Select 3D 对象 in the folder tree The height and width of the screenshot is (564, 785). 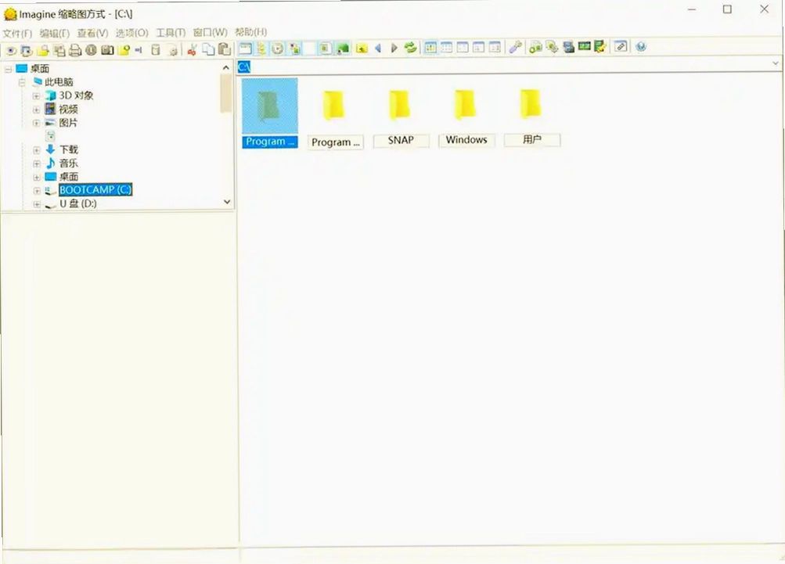click(76, 95)
